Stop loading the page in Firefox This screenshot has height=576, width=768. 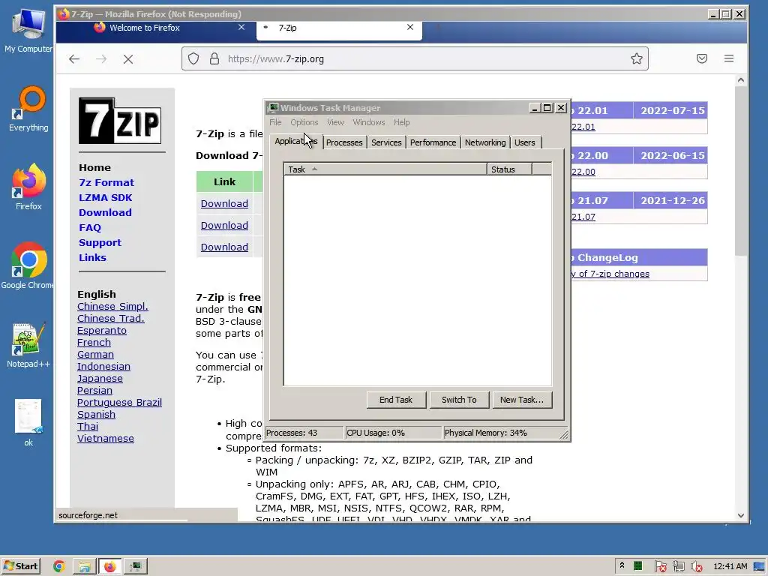tap(128, 59)
